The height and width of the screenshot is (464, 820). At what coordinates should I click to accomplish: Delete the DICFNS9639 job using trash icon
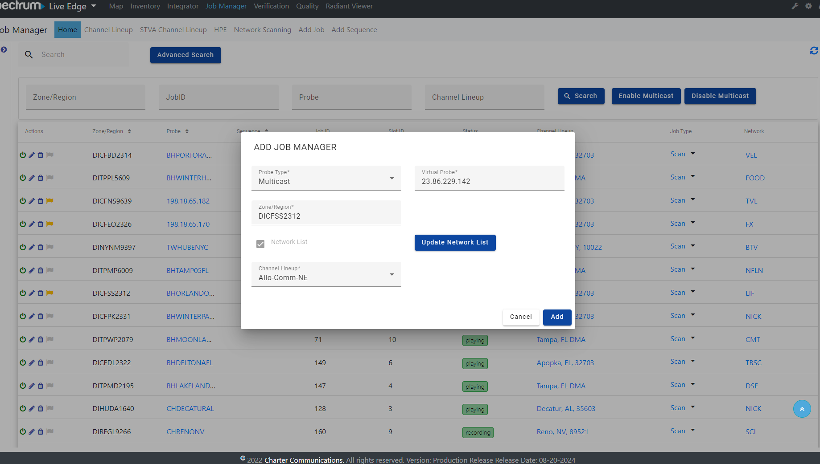pyautogui.click(x=41, y=201)
